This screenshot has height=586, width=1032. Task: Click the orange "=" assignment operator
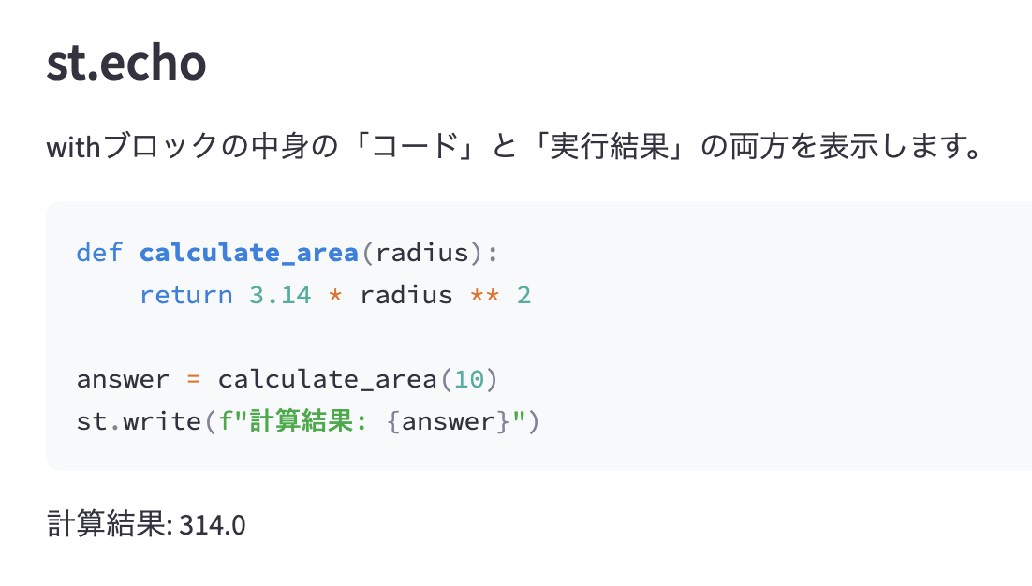(x=194, y=379)
